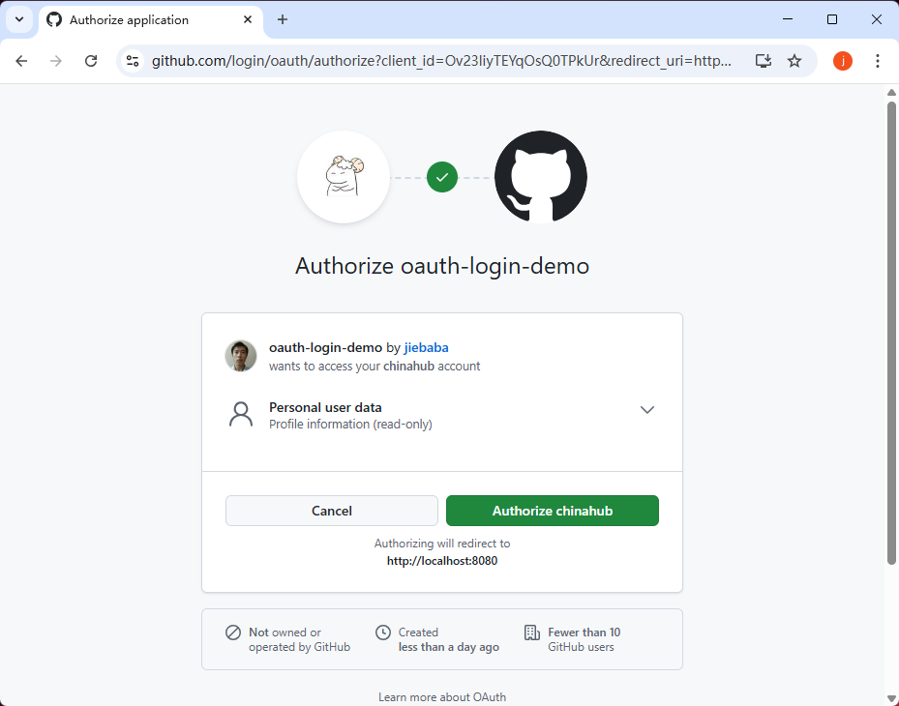899x706 pixels.
Task: Expand Personal user data permissions chevron
Action: [x=647, y=410]
